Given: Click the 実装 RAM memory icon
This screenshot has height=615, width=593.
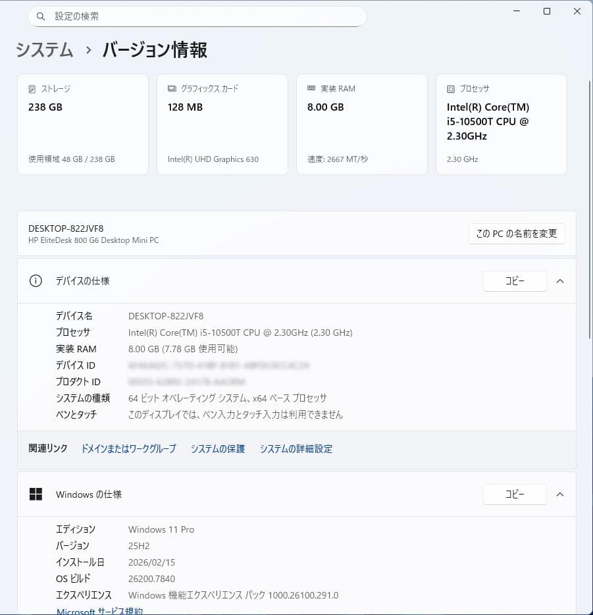Looking at the screenshot, I should [311, 88].
